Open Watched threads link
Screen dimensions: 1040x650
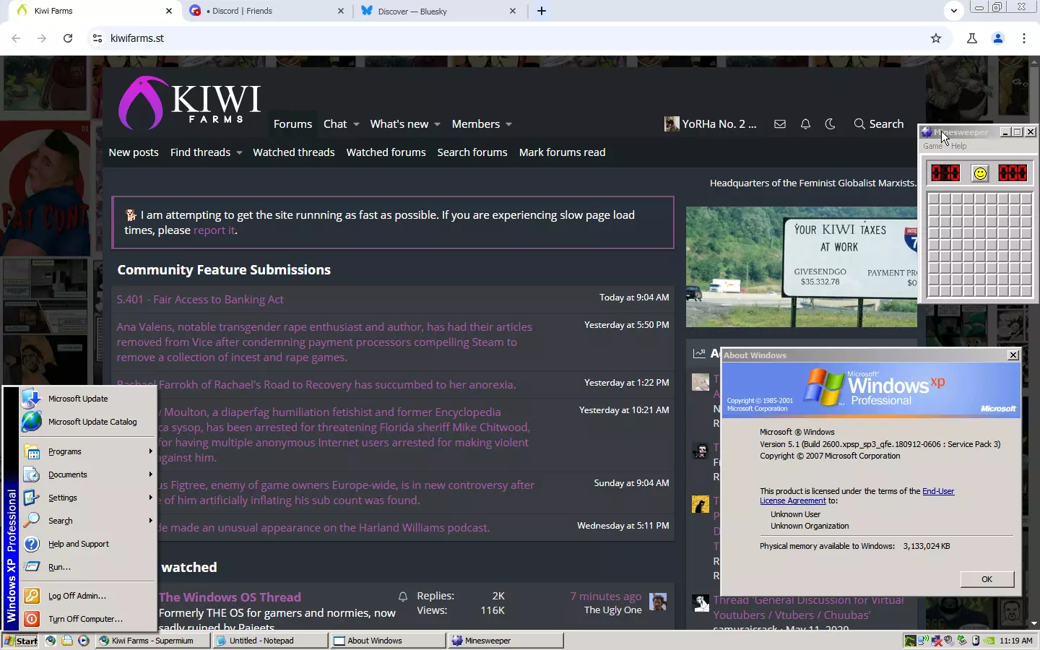click(294, 152)
